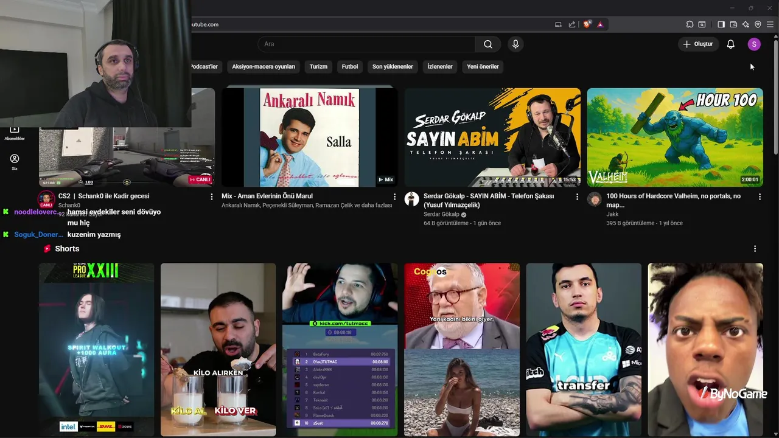This screenshot has width=779, height=438.
Task: Open Abonelikler in the left sidebar
Action: 15,133
